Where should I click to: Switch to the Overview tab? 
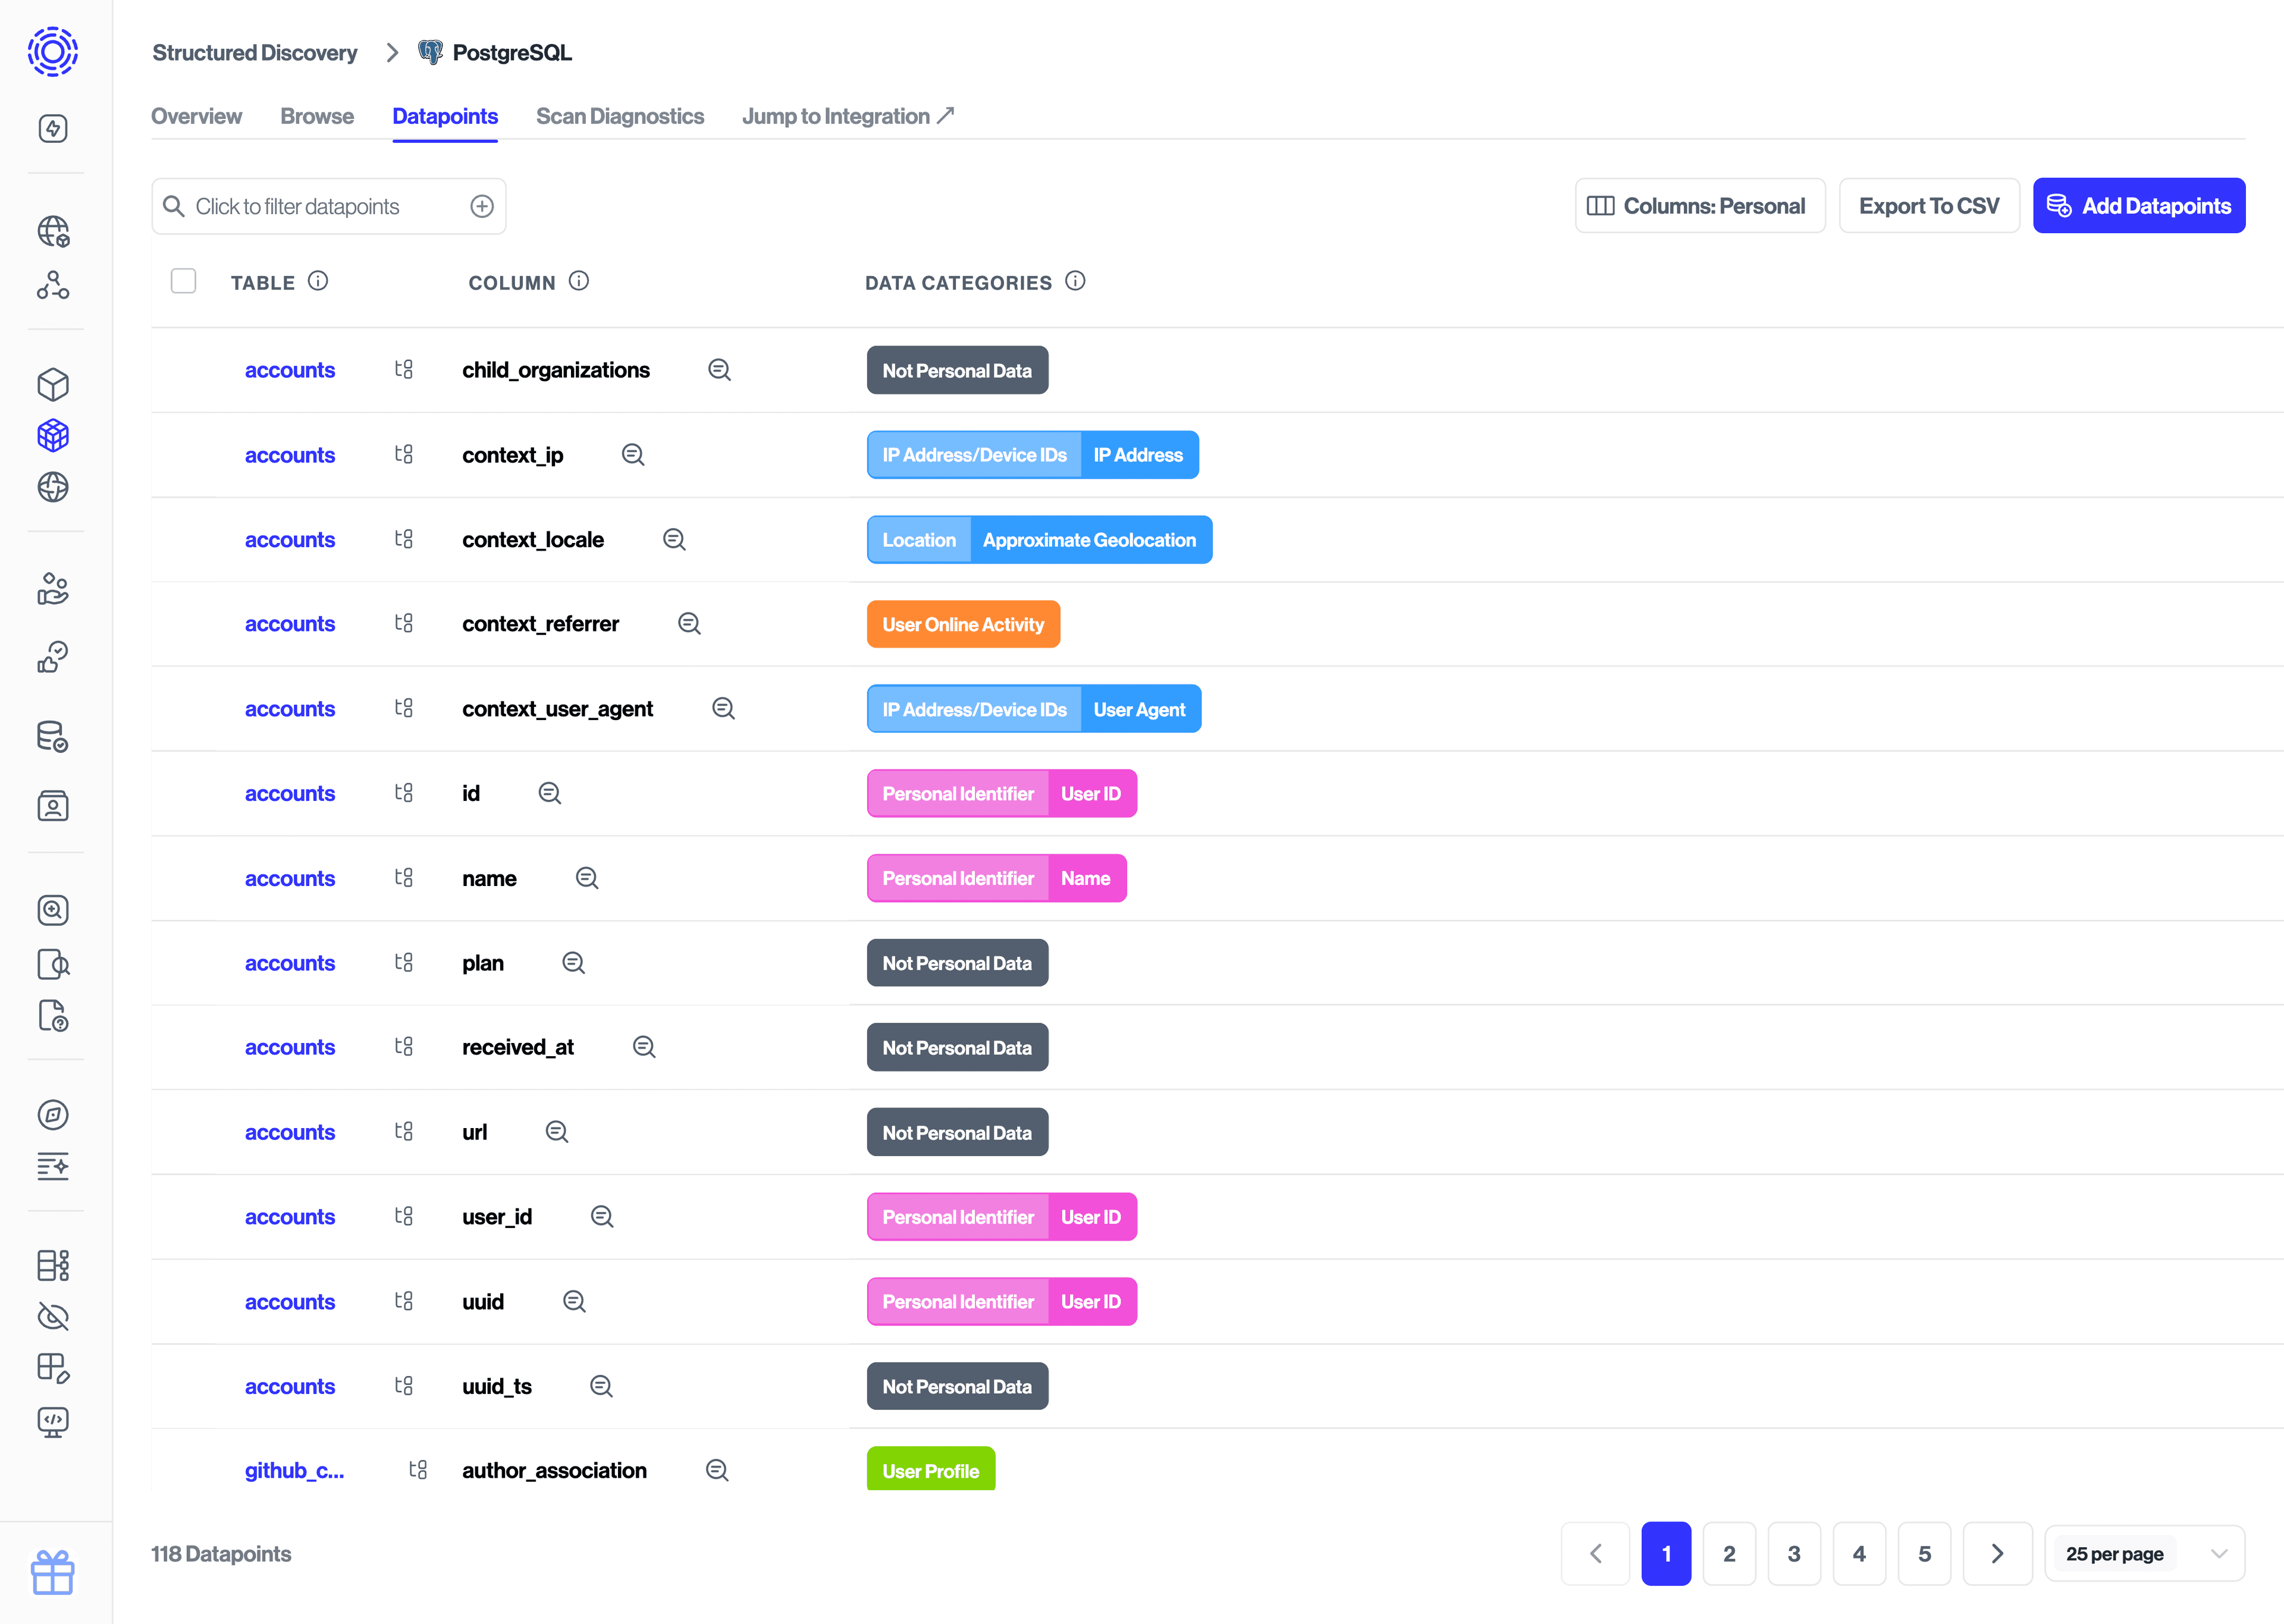click(196, 116)
